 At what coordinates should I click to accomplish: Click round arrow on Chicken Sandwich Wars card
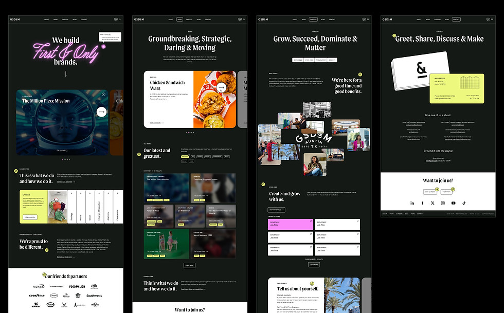pyautogui.click(x=221, y=87)
